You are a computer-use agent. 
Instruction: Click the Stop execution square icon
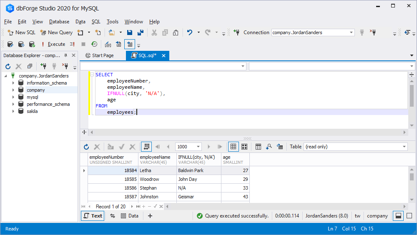pyautogui.click(x=83, y=44)
